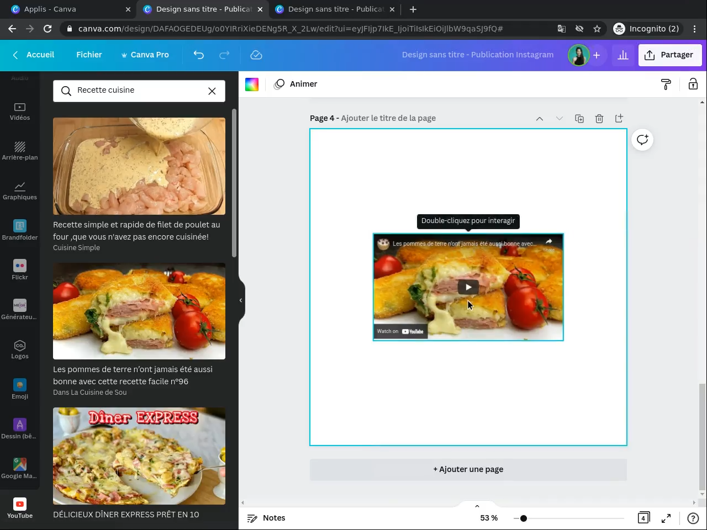Viewport: 707px width, 530px height.
Task: Toggle the lock icon in toolbar
Action: coord(693,84)
